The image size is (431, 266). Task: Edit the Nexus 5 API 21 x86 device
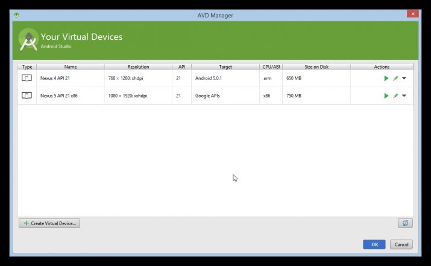395,96
